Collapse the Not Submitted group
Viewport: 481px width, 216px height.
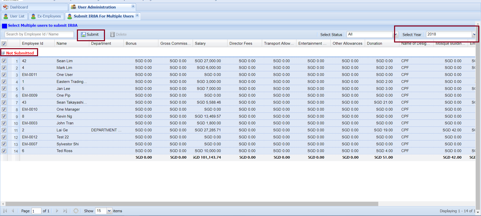tap(3, 53)
